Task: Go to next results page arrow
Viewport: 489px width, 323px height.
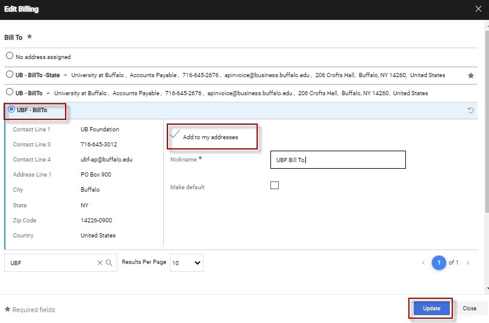Action: 468,263
